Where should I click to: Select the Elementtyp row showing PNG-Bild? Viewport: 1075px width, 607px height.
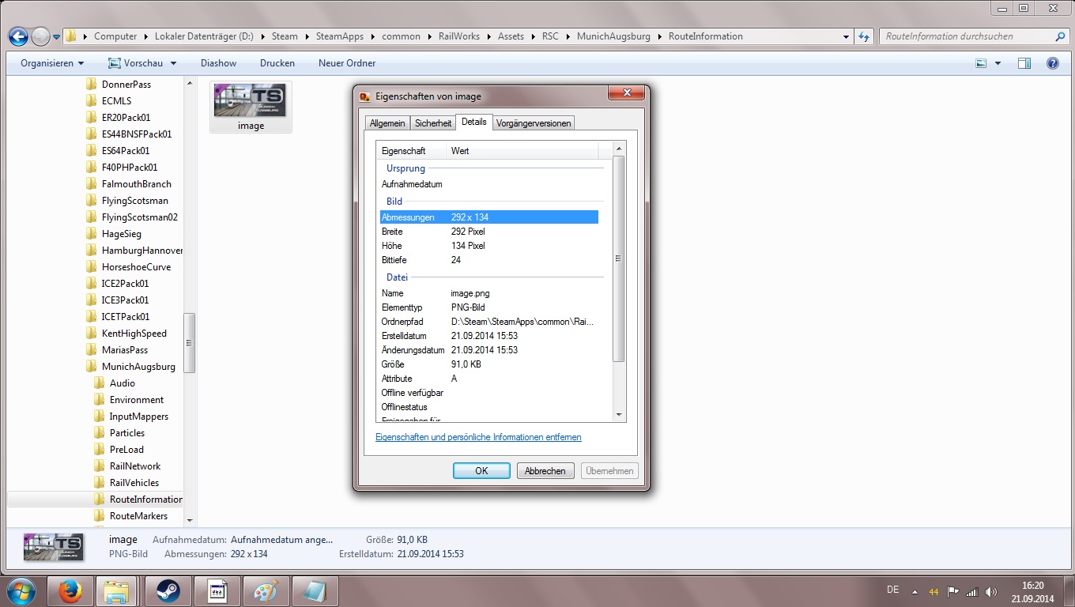click(x=488, y=307)
